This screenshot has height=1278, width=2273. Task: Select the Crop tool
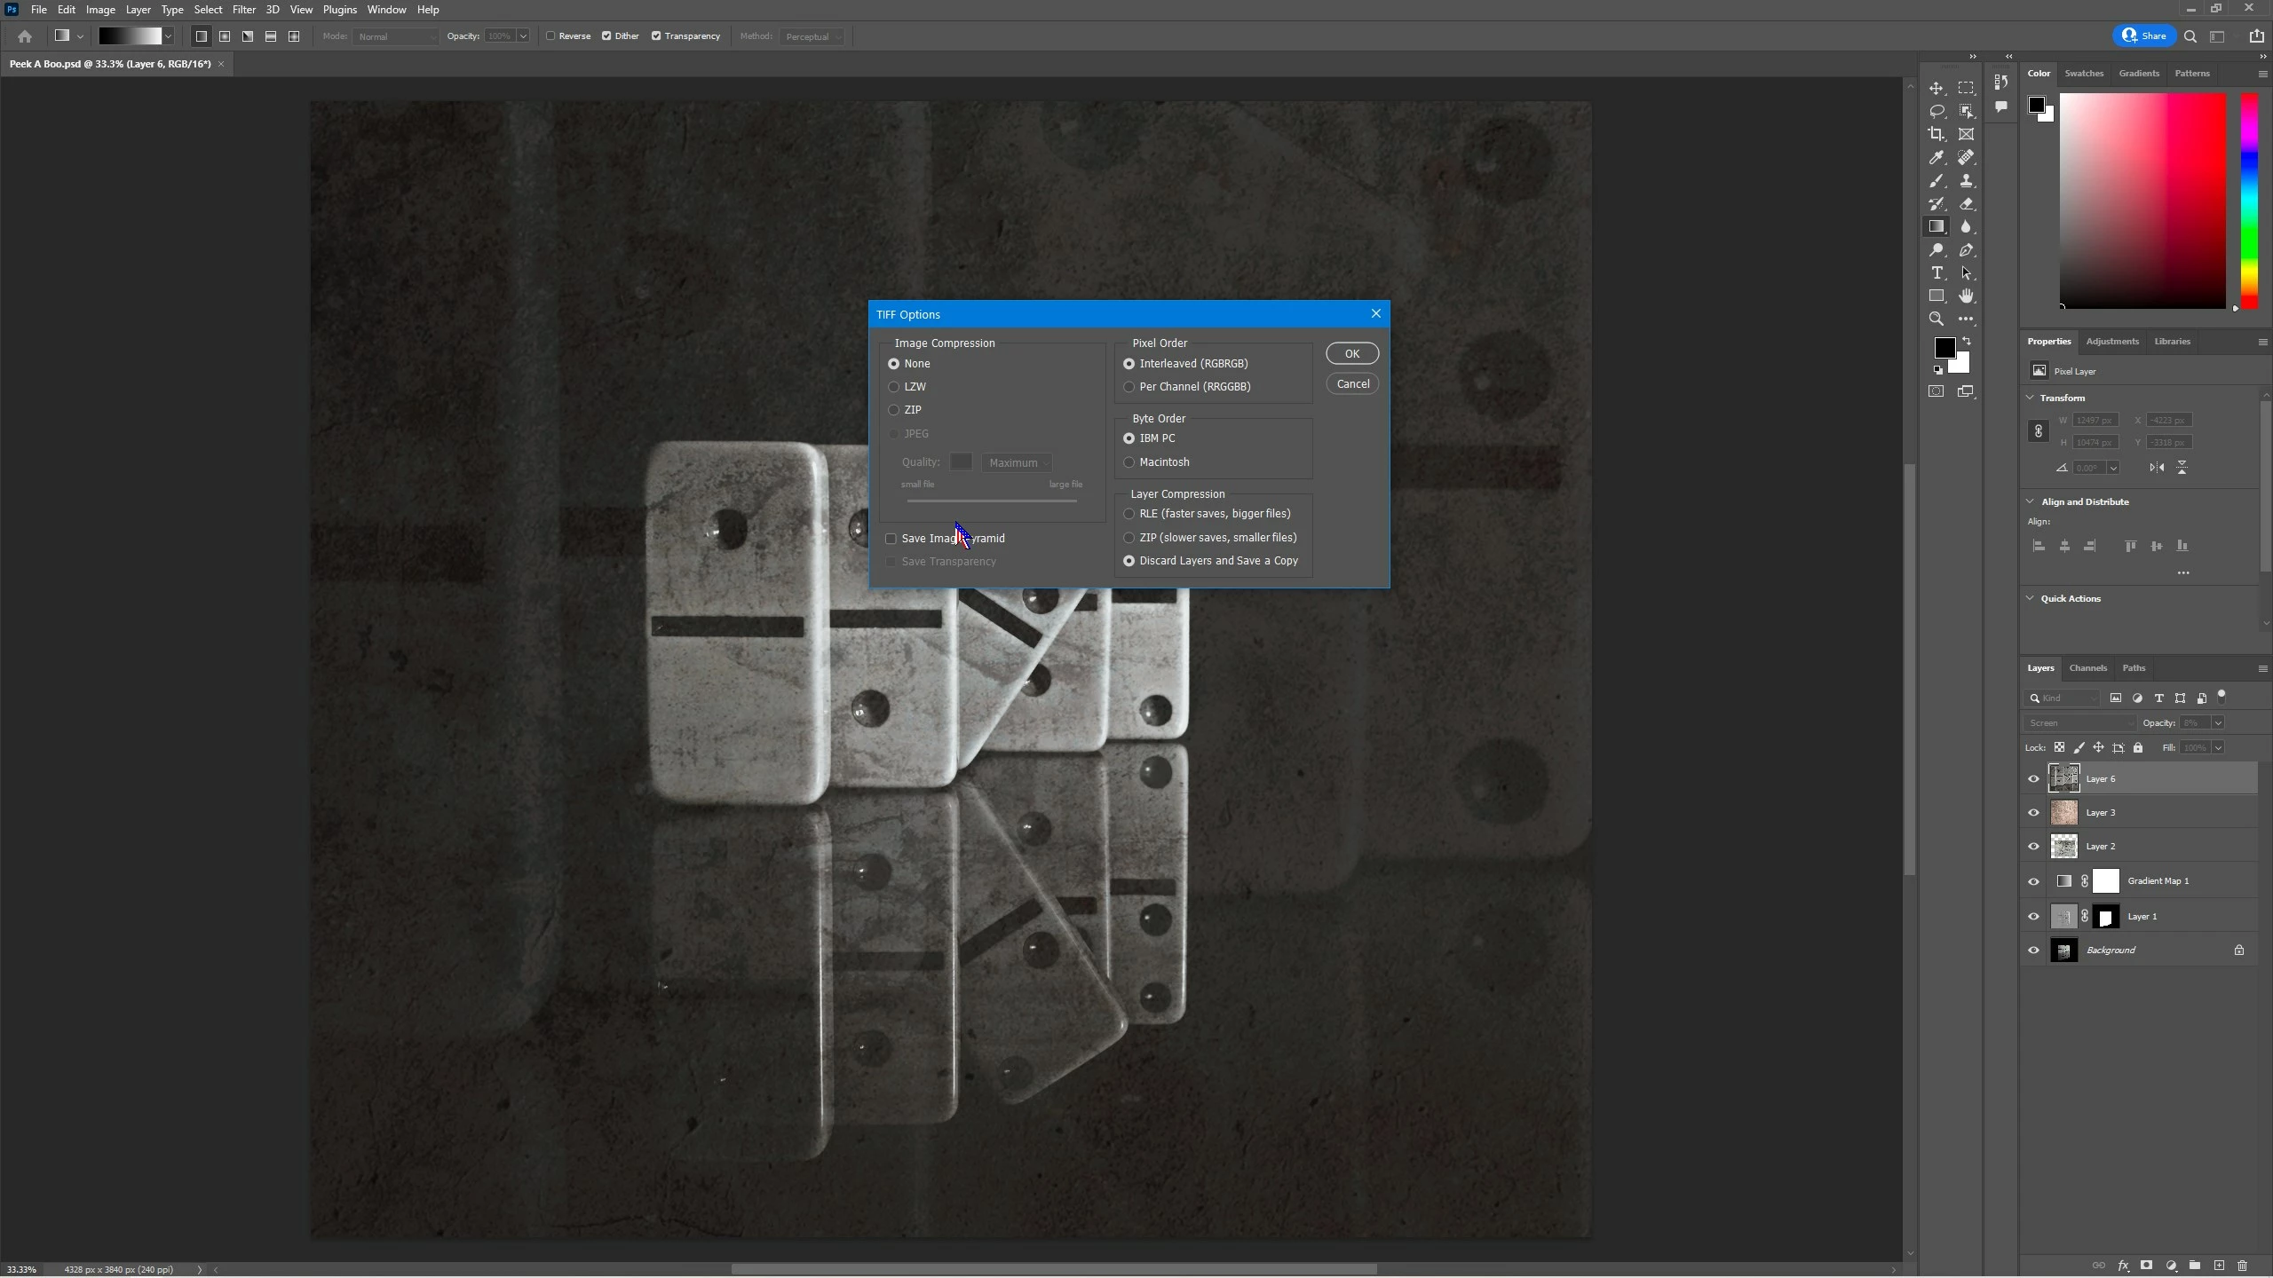(x=1936, y=134)
